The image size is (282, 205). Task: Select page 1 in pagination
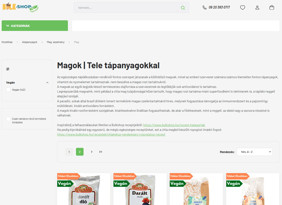click(69, 152)
